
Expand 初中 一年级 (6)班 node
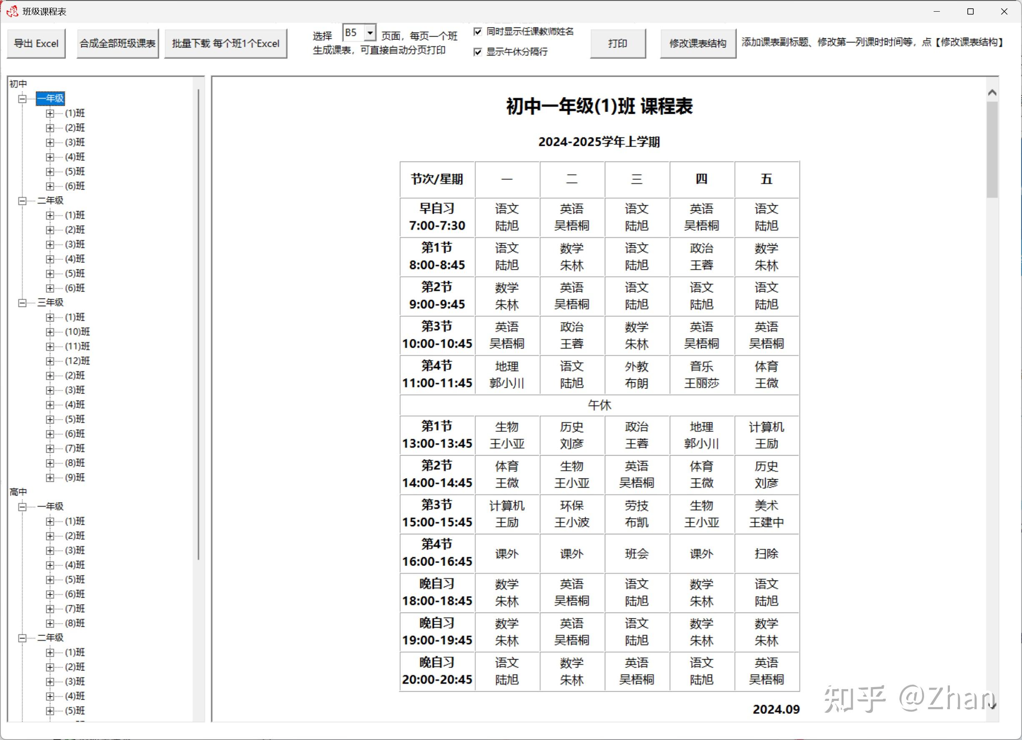pos(50,186)
